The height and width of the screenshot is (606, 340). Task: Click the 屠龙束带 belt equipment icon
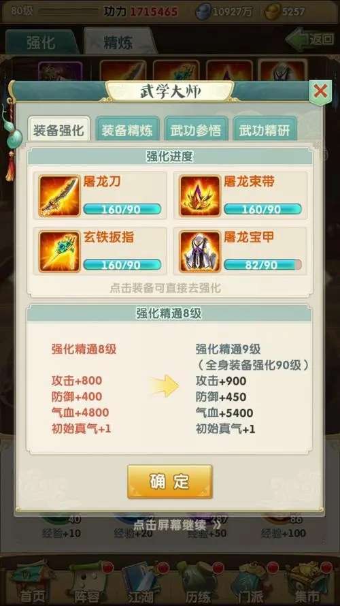(x=200, y=196)
